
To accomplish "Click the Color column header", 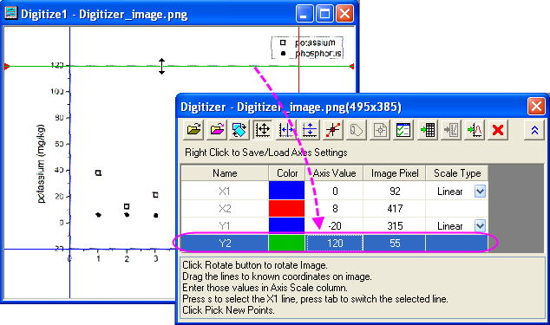I will (287, 172).
